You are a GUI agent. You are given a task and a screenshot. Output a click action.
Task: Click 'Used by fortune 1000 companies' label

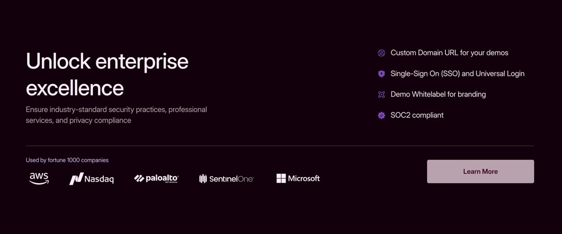click(x=67, y=160)
